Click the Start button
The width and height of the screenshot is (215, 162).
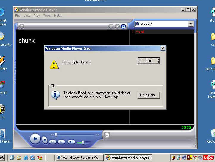coord(2,158)
